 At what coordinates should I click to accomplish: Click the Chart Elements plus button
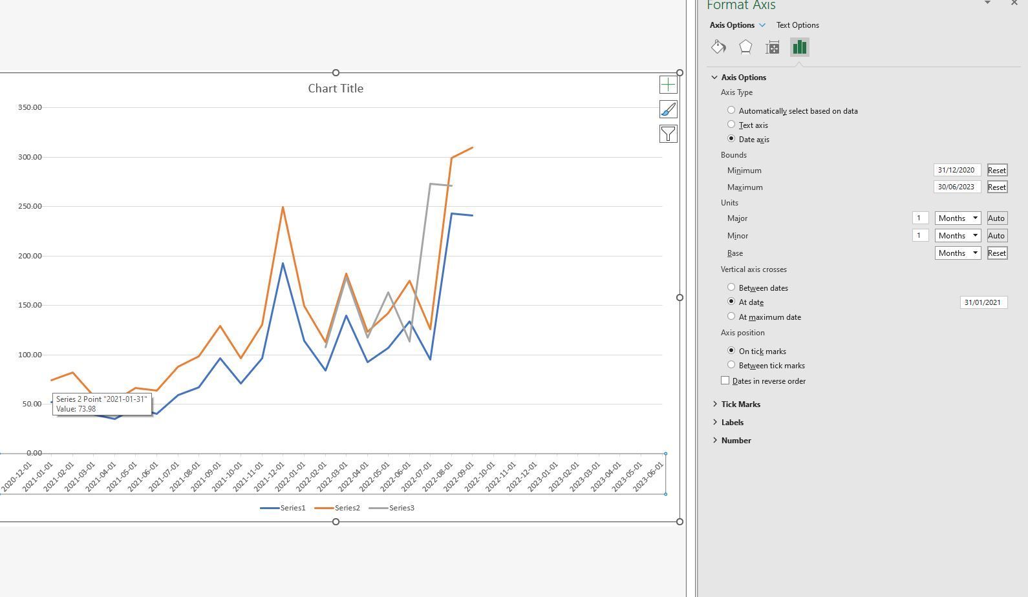668,85
